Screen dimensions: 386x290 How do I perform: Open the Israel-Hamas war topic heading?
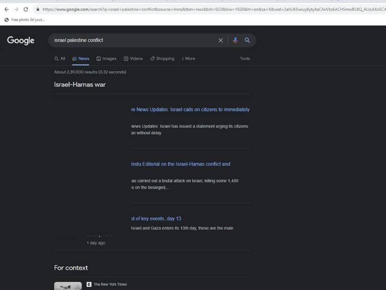[80, 85]
